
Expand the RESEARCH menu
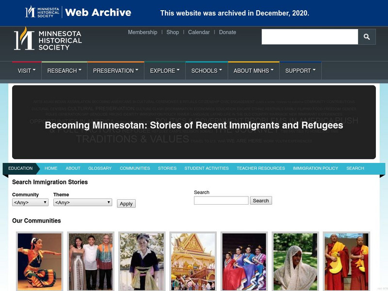(x=65, y=71)
